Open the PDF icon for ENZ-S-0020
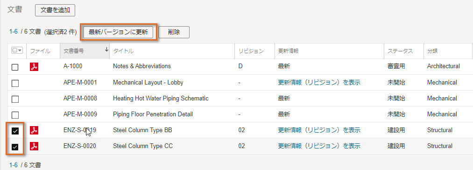Screen dimensions: 473x170 click(34, 146)
